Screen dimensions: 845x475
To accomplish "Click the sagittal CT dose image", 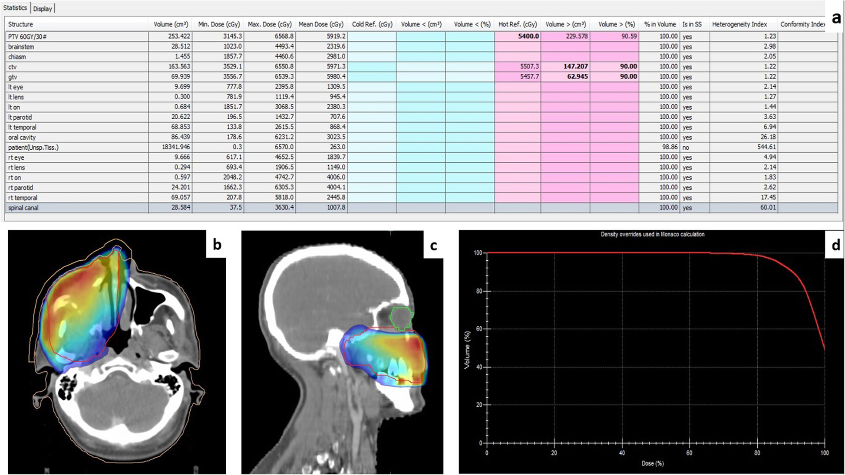I will 342,352.
